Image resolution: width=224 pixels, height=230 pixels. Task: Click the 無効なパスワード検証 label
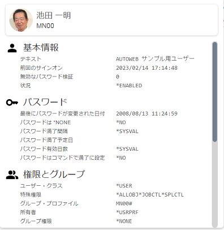pyautogui.click(x=46, y=76)
